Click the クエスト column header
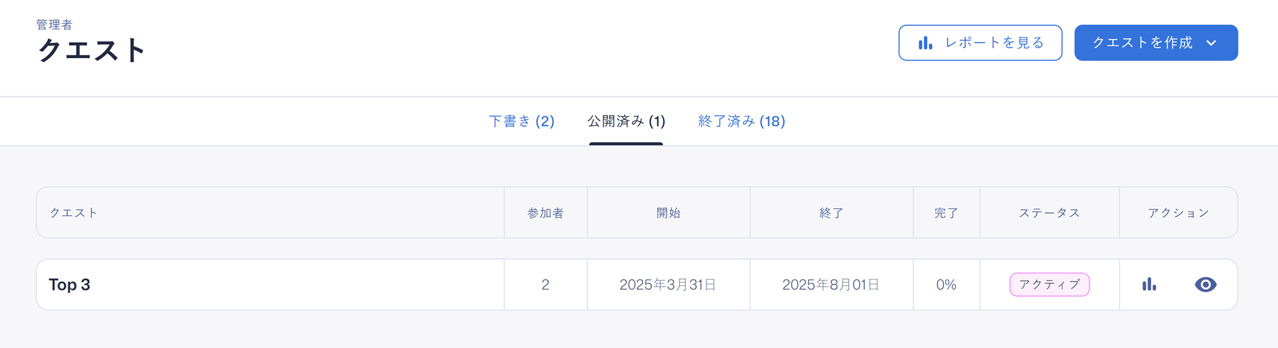 (73, 213)
